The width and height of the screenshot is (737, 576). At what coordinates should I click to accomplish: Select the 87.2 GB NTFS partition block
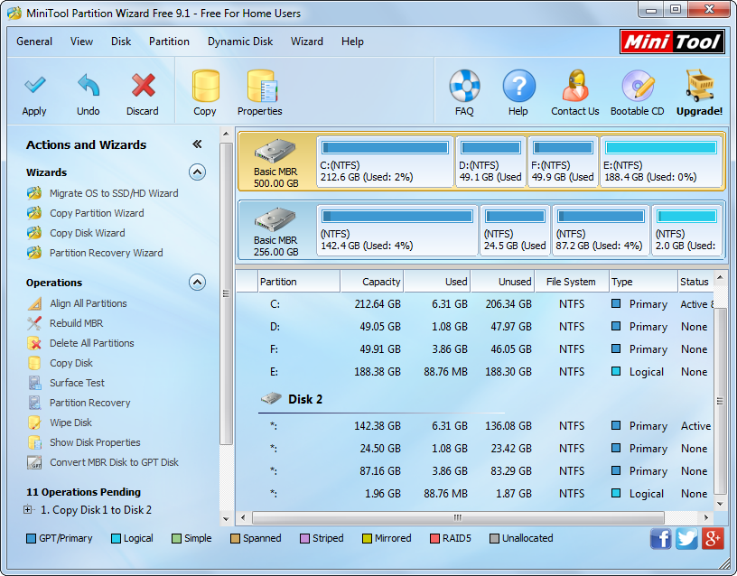coord(601,230)
